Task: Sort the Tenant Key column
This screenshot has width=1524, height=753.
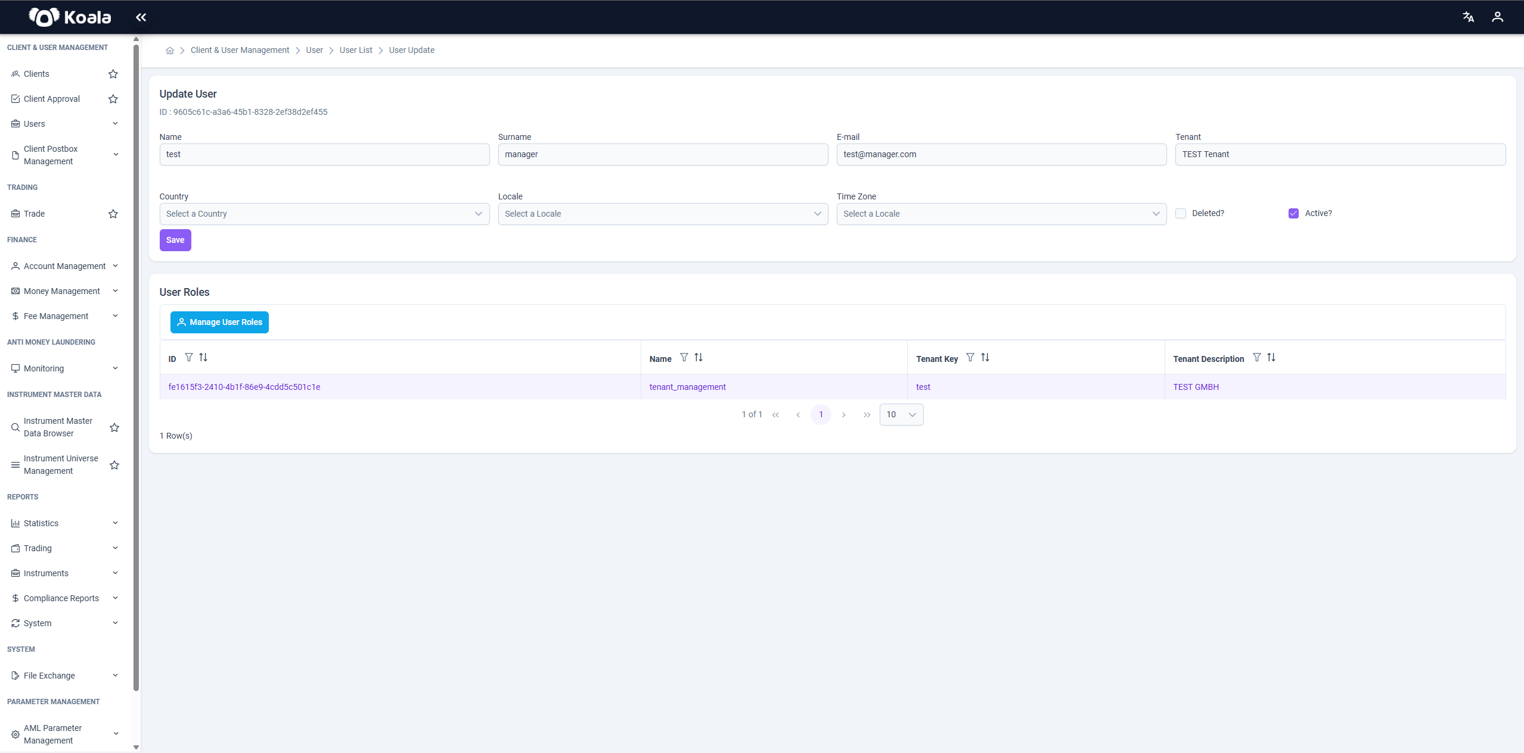Action: [x=985, y=357]
